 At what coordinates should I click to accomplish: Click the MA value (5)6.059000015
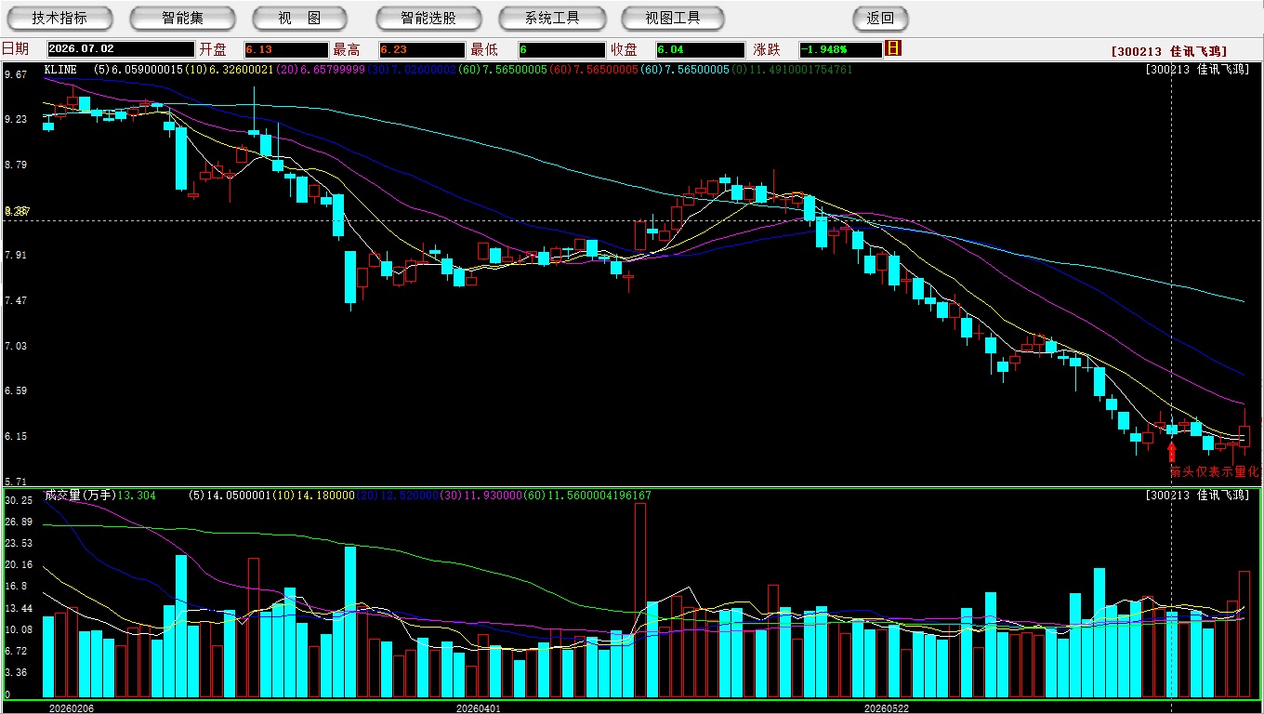(x=138, y=70)
